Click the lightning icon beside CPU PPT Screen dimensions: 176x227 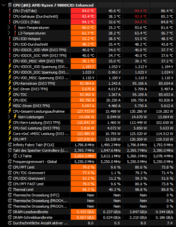pos(10,139)
